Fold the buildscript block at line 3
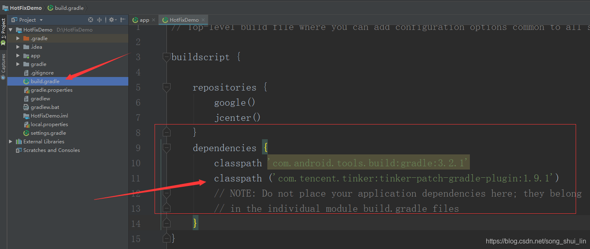 [166, 57]
